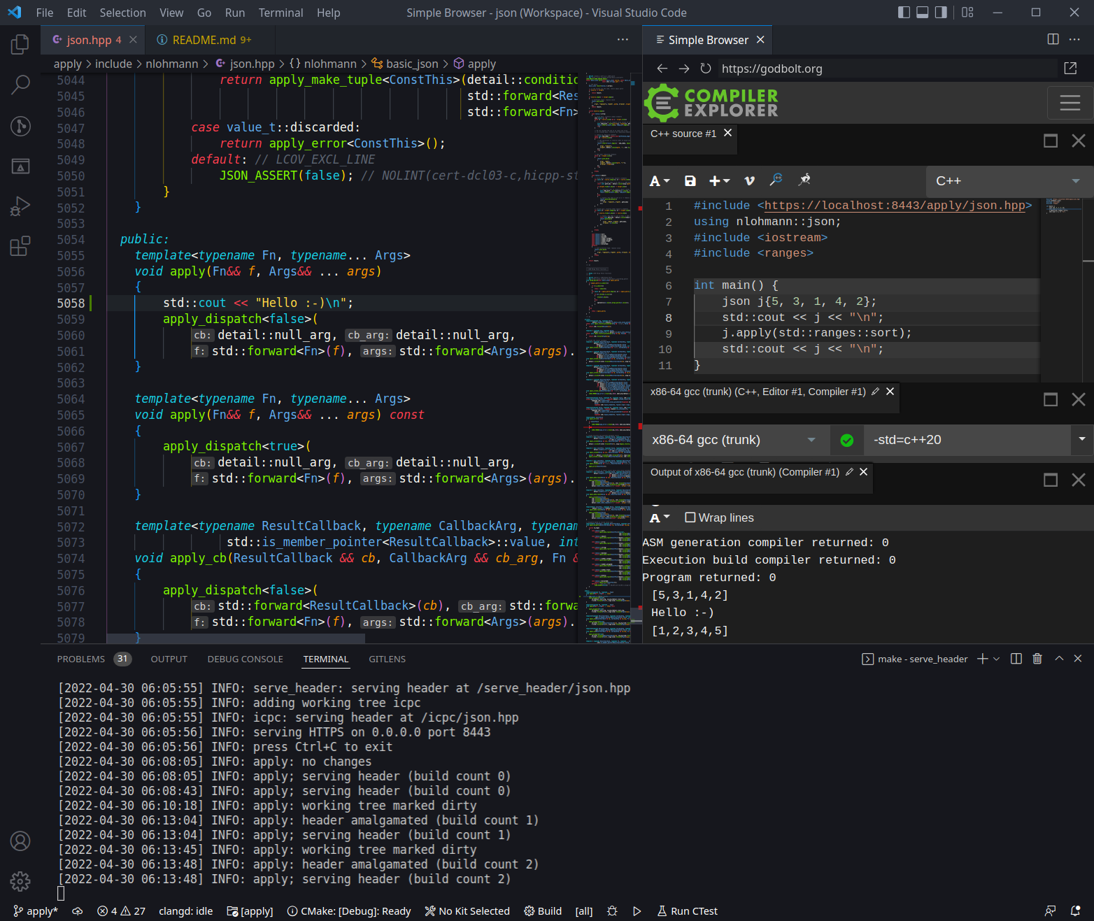Viewport: 1094px width, 921px height.
Task: Open the Search view in the activity bar
Action: [x=20, y=84]
